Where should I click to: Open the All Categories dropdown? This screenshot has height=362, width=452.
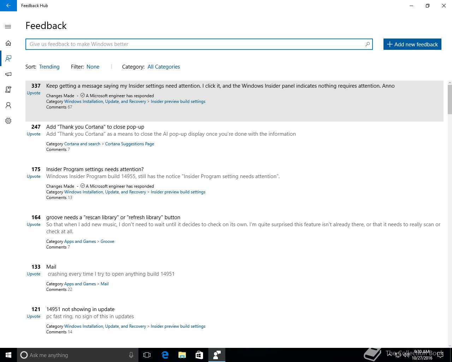click(x=163, y=67)
